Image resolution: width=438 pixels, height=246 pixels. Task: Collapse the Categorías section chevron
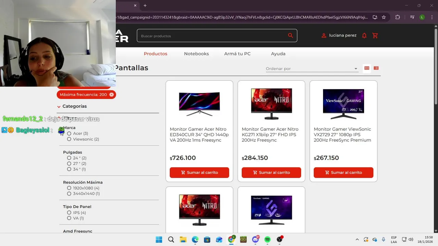click(59, 107)
